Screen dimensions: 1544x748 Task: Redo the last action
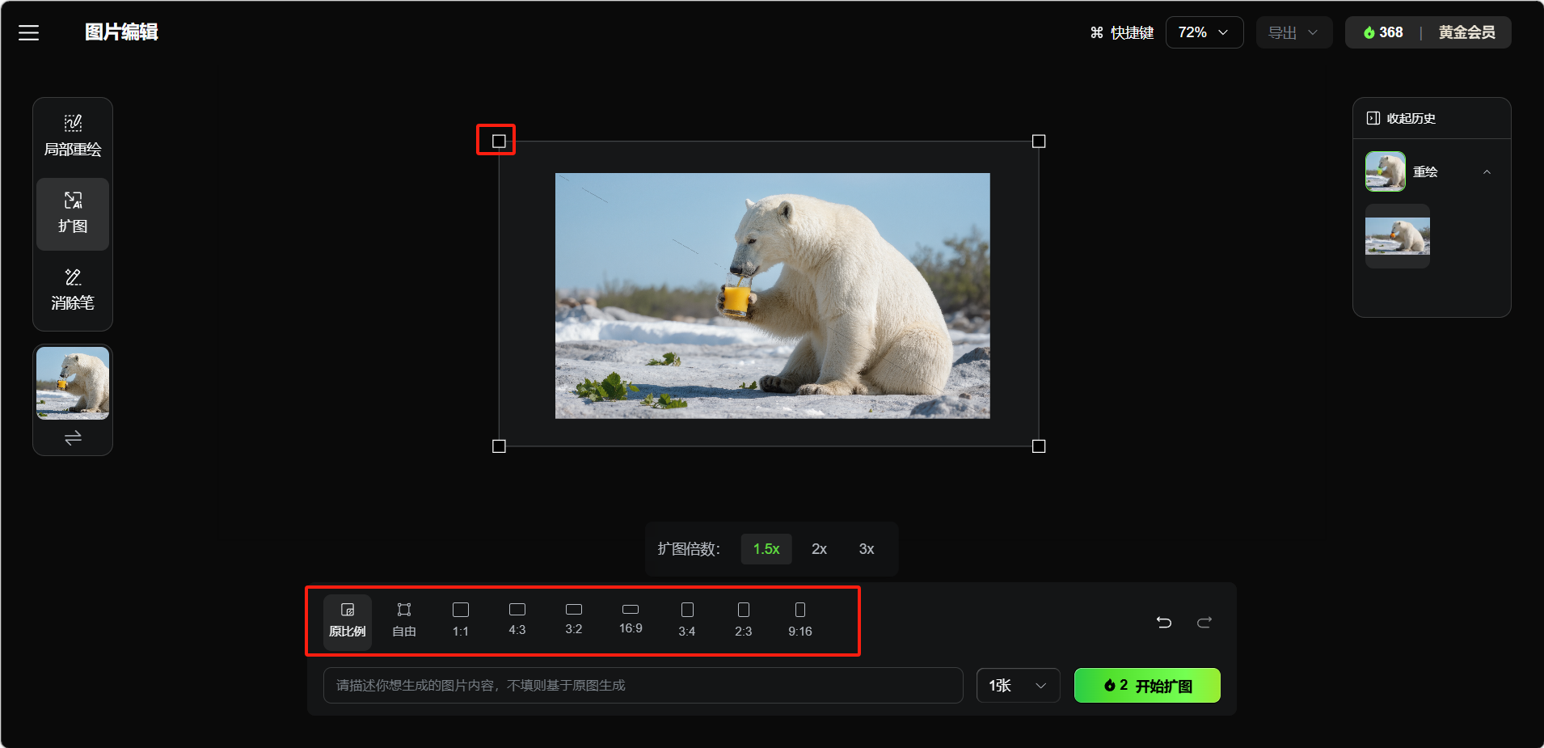click(x=1204, y=622)
